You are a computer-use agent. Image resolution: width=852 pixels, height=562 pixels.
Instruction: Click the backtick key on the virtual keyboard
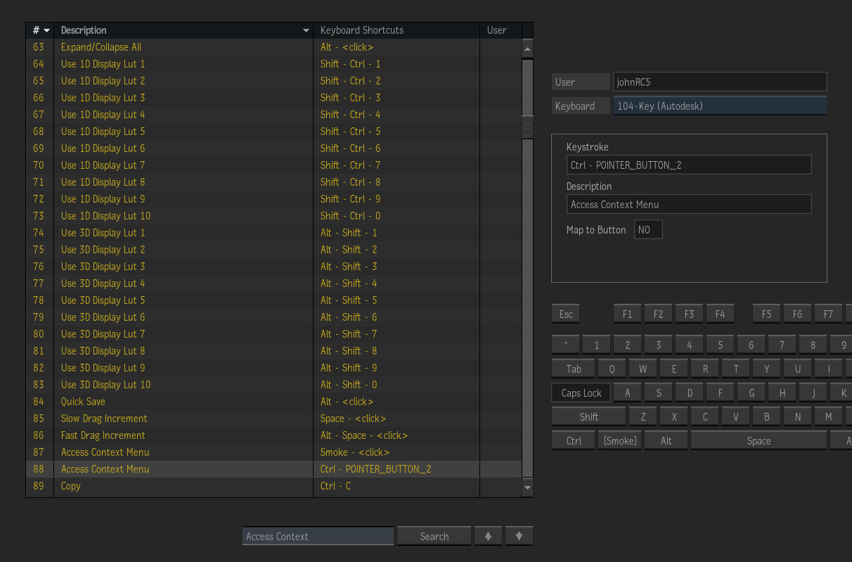[x=566, y=345]
